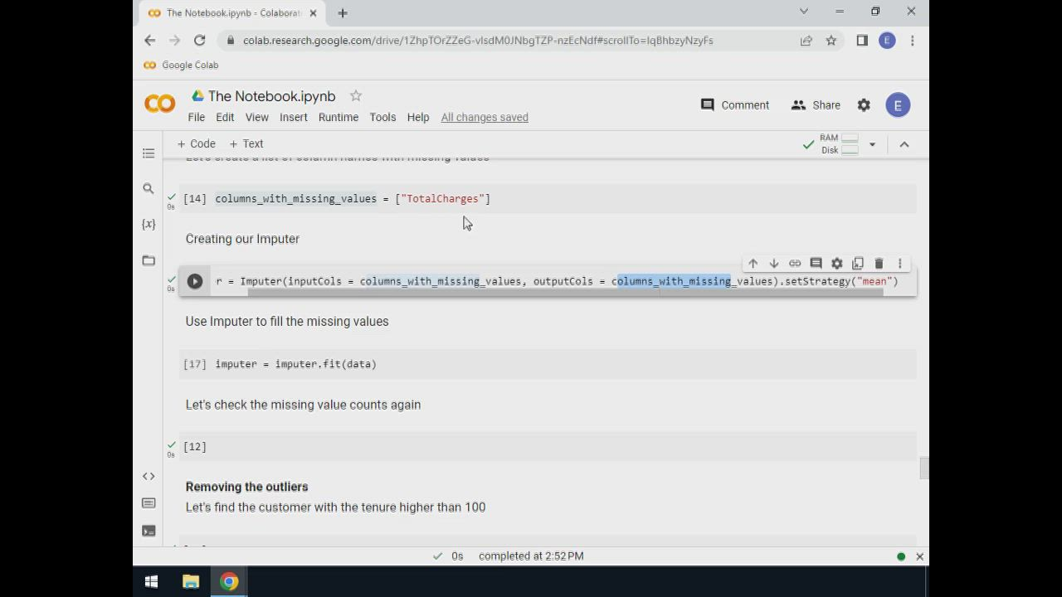Image resolution: width=1062 pixels, height=597 pixels.
Task: Delete the selected cell
Action: [x=879, y=264]
